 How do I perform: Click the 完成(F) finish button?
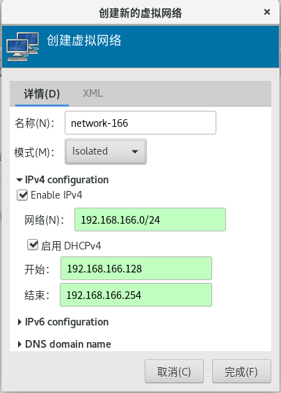[x=241, y=371]
